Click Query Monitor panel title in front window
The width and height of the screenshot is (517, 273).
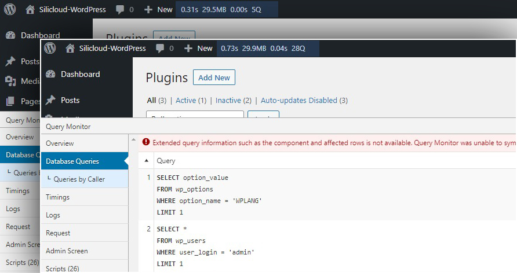tap(68, 127)
